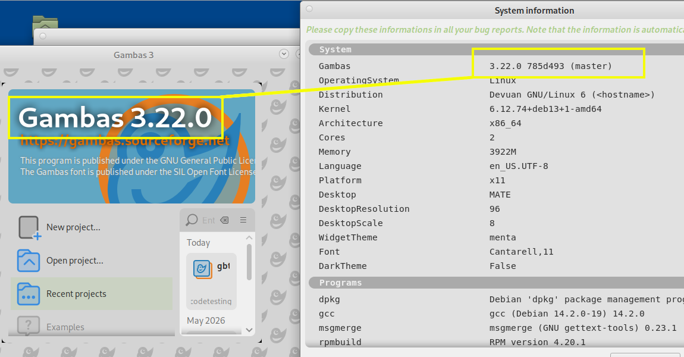684x357 pixels.
Task: Select the 6.12.74+deb13+1-amd64 value
Action: coord(545,109)
